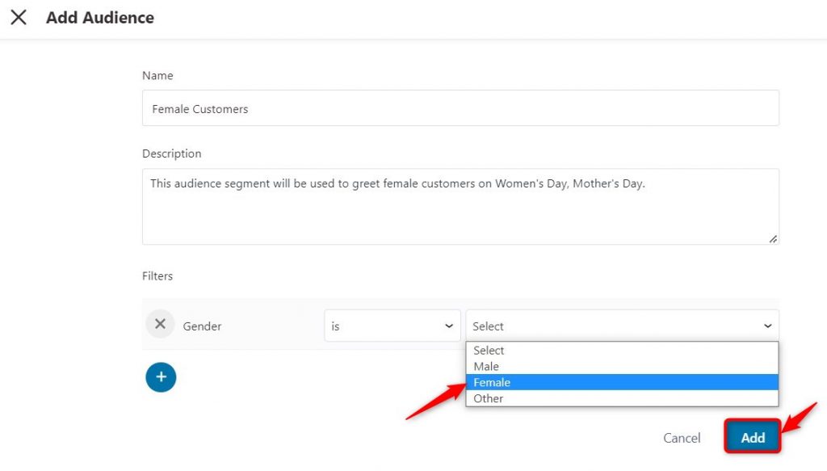
Task: Cancel adding the audience
Action: click(x=682, y=438)
